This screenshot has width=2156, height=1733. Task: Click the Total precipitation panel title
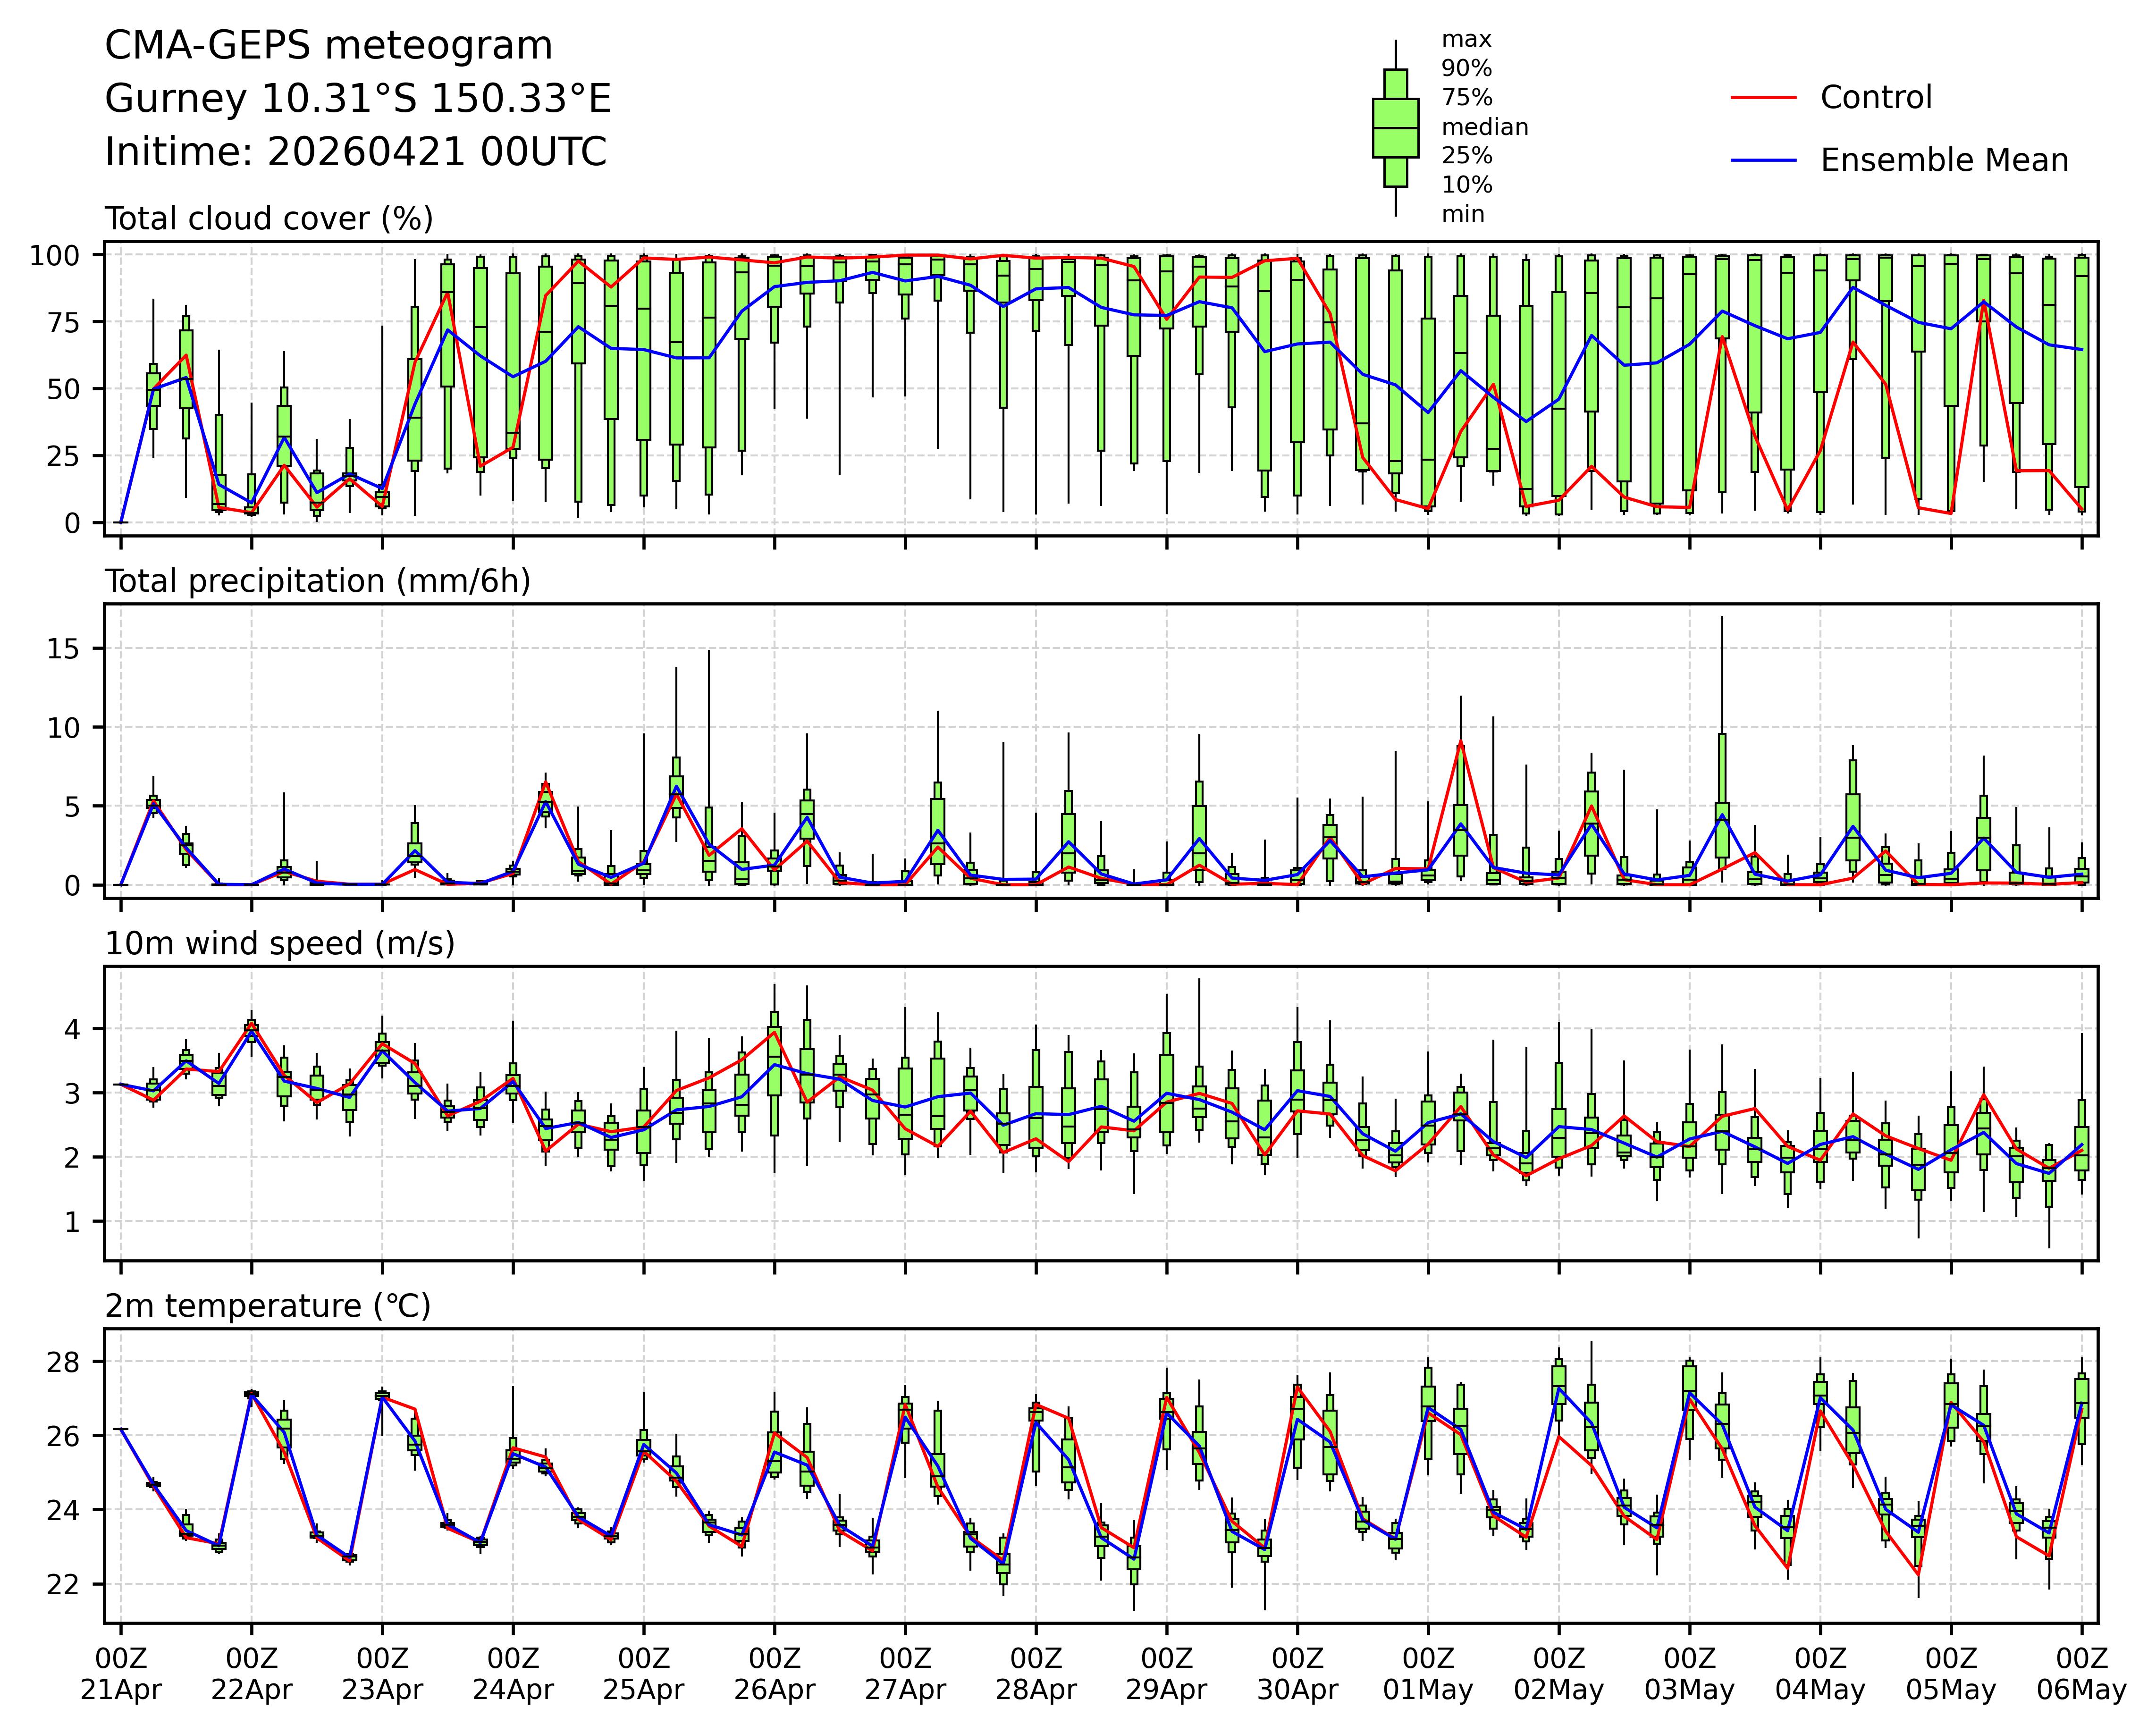click(317, 581)
